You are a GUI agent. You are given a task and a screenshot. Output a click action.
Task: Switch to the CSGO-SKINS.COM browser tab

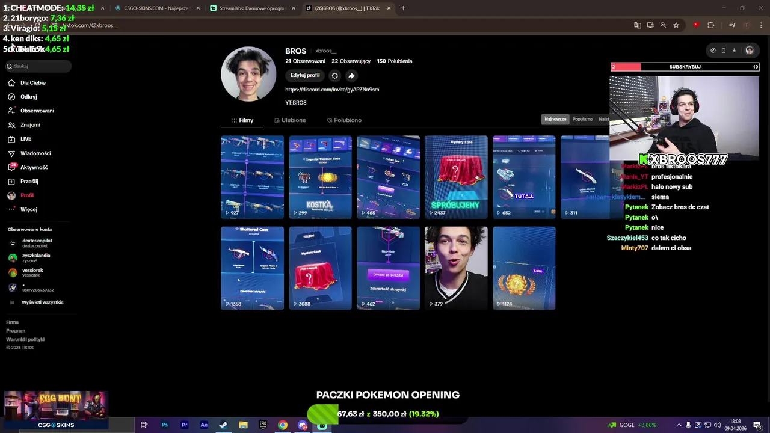point(156,8)
